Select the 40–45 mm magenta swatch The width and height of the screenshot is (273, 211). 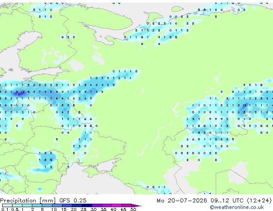click(x=117, y=205)
